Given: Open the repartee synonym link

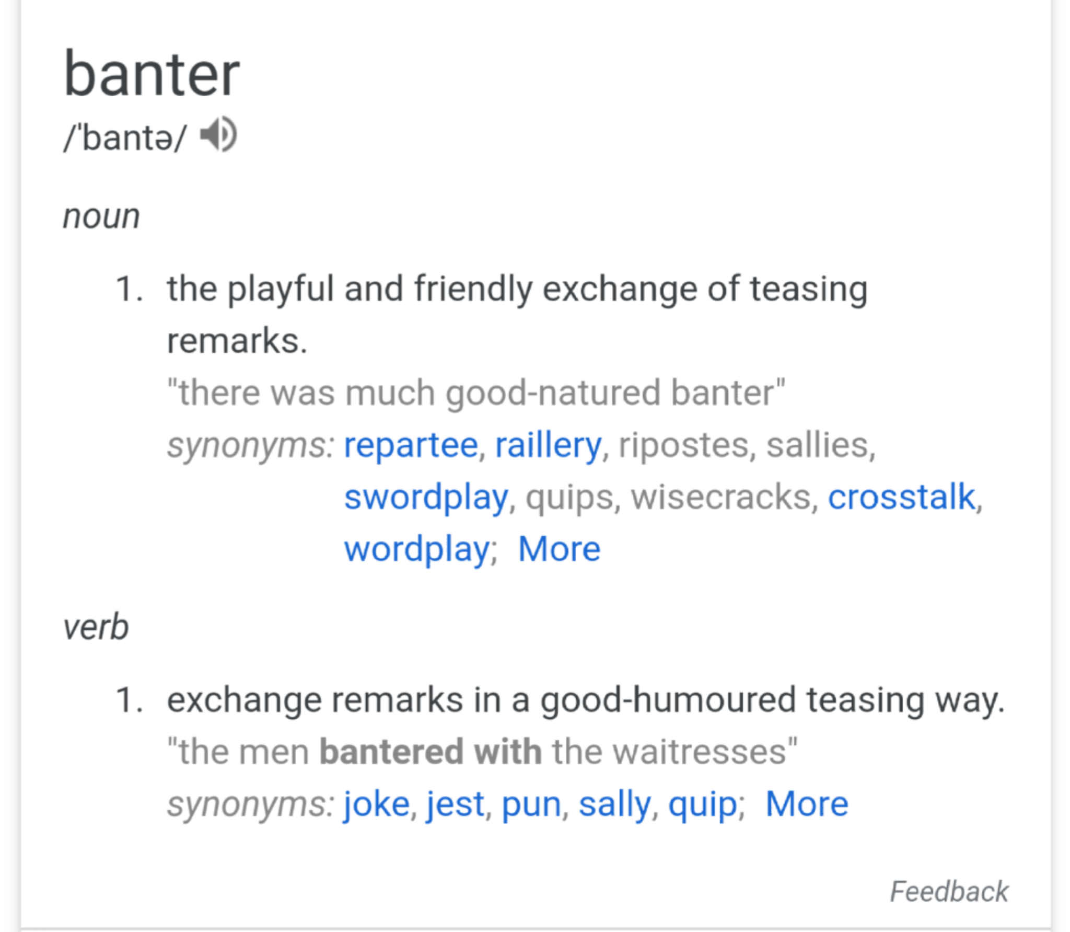Looking at the screenshot, I should click(x=411, y=445).
